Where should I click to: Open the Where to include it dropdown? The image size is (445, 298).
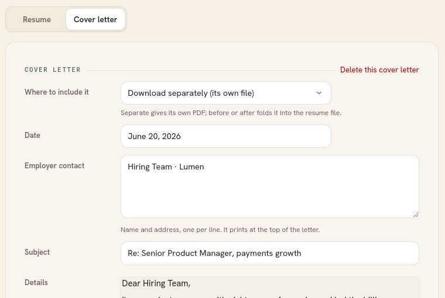[x=226, y=93]
